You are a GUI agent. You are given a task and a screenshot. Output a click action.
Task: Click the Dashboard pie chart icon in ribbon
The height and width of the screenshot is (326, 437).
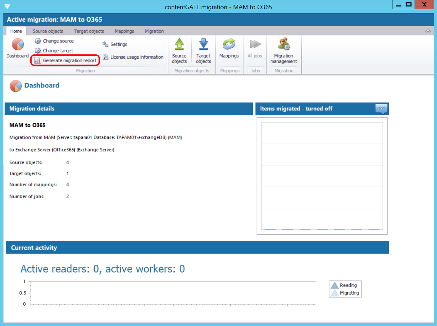point(18,45)
